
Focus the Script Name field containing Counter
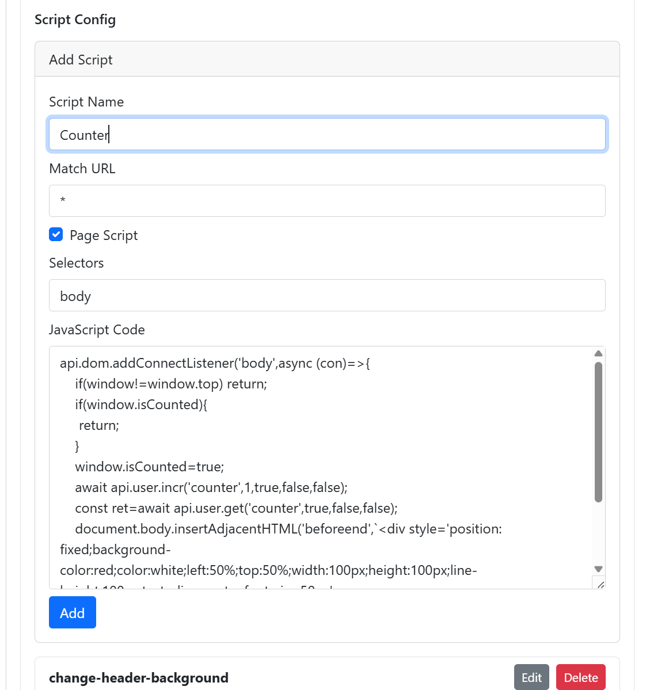[327, 134]
